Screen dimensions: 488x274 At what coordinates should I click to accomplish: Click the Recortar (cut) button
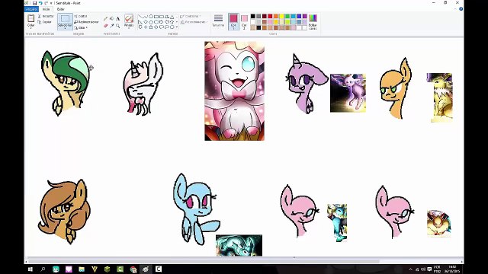pos(46,16)
